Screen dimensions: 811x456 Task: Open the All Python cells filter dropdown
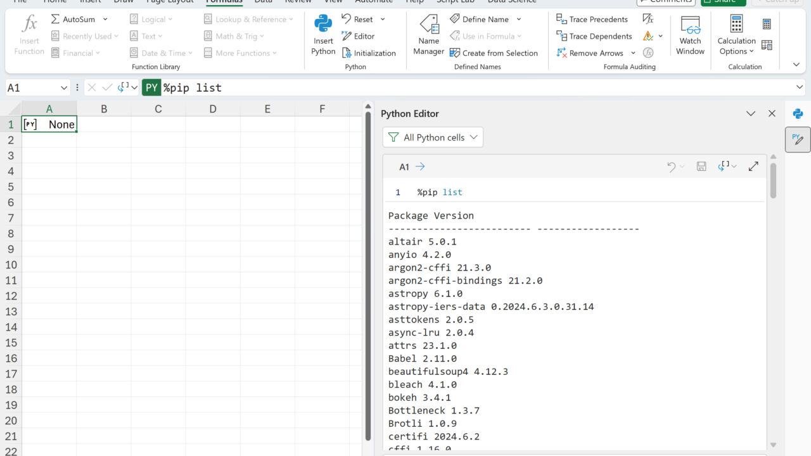coord(433,137)
